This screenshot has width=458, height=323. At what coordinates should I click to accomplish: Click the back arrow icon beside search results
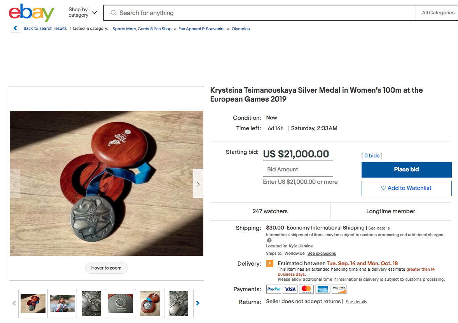(16, 28)
